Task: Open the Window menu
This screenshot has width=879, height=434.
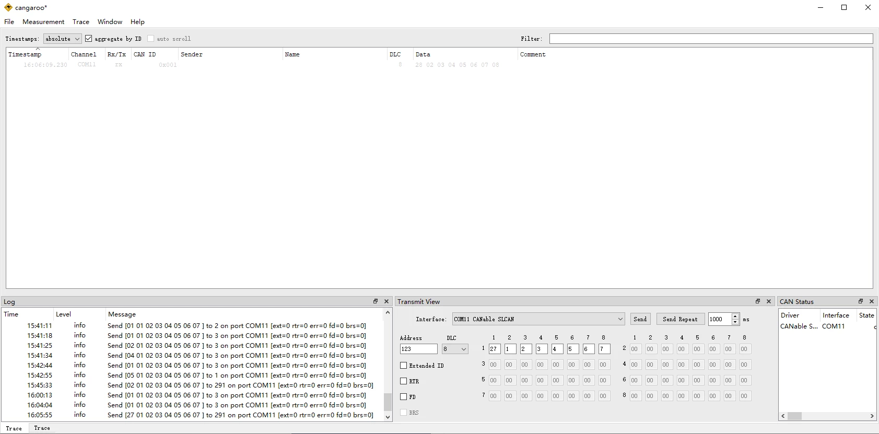Action: pyautogui.click(x=110, y=22)
